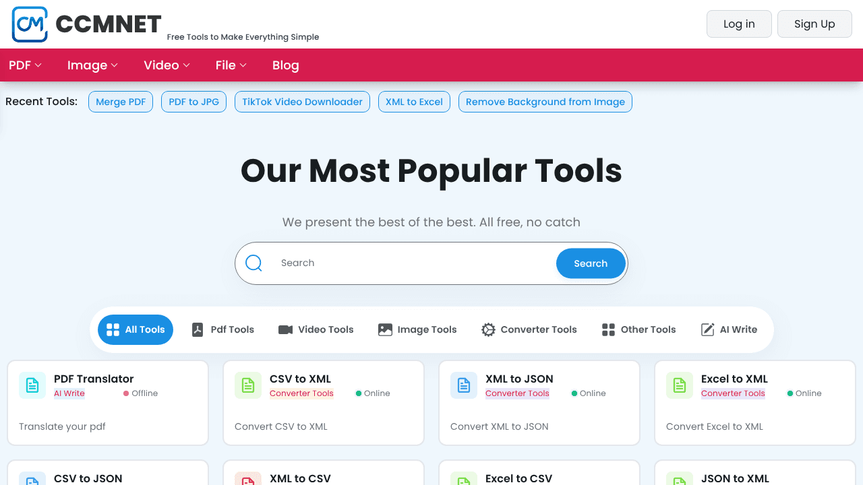Open recent tool PDF to JPG
This screenshot has height=485, width=863.
click(194, 102)
